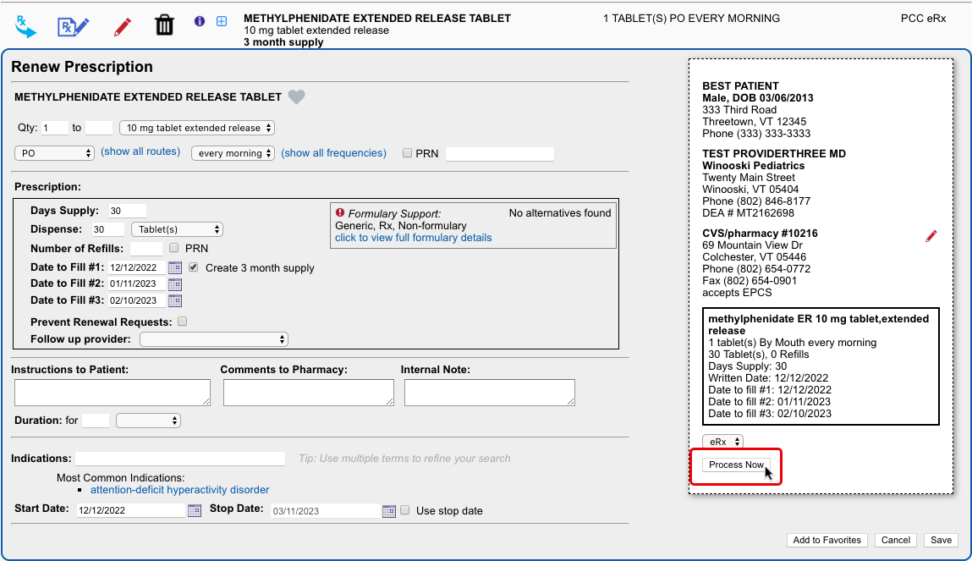Image resolution: width=972 pixels, height=561 pixels.
Task: Open the Follow up provider dropdown
Action: coord(214,339)
